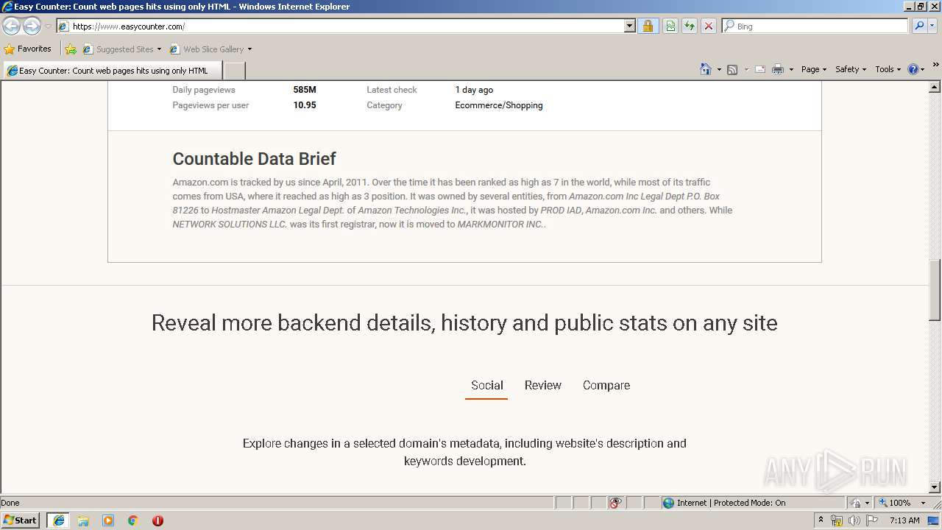Click the Help question mark icon
Screen dimensions: 942x530
[x=913, y=69]
